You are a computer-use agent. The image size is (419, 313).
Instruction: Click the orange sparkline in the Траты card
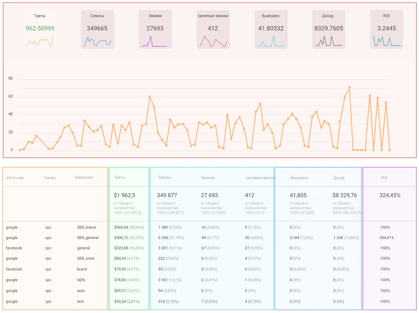pyautogui.click(x=39, y=41)
